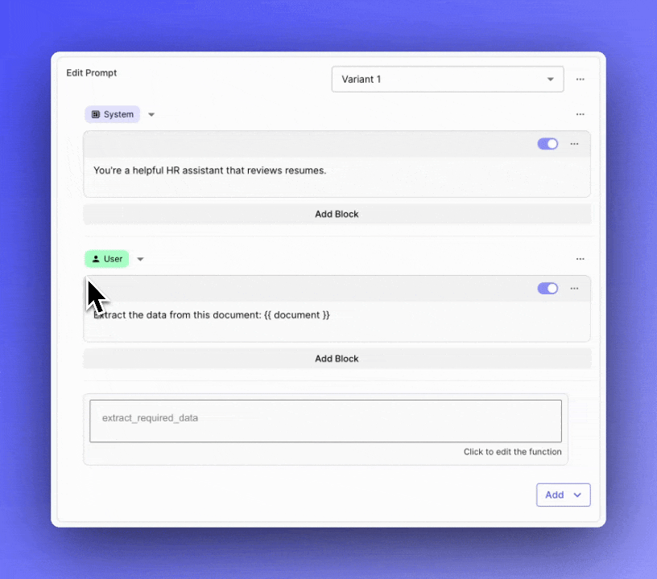Open the System block's ellipsis menu
The width and height of the screenshot is (657, 579).
tap(574, 144)
